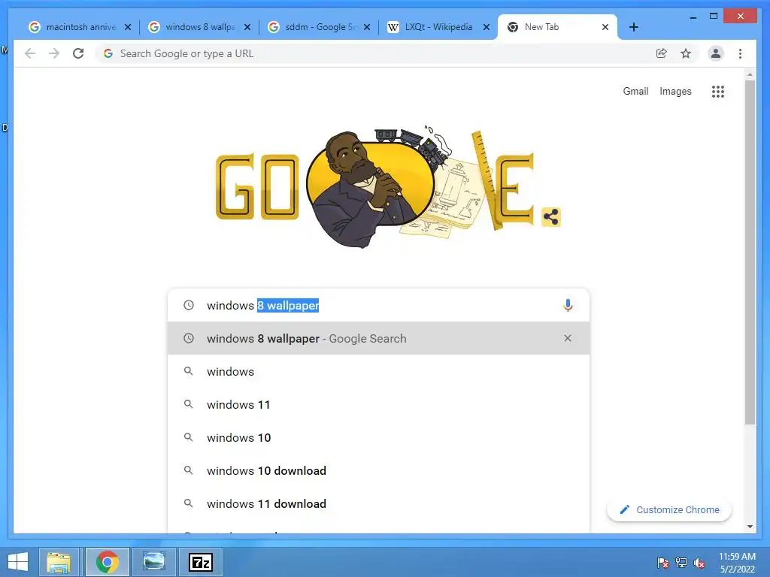
Task: Open Action Center flag tray icon
Action: [x=662, y=562]
